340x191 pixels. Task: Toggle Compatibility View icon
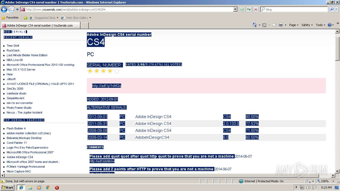242,9
